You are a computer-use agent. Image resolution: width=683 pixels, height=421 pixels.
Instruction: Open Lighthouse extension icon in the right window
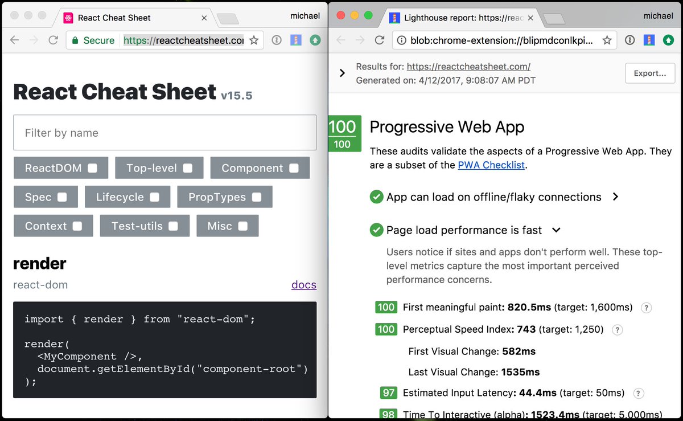coord(649,40)
